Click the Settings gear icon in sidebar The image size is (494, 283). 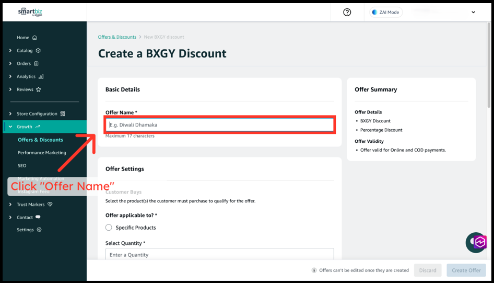click(x=39, y=230)
